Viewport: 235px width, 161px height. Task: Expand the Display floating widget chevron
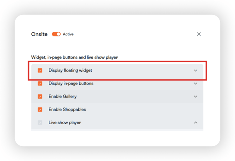click(196, 70)
